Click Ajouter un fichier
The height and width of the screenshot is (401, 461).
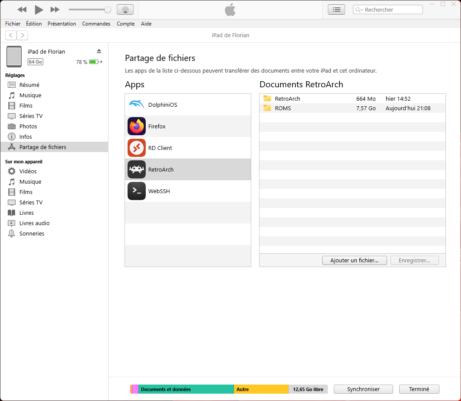point(354,260)
